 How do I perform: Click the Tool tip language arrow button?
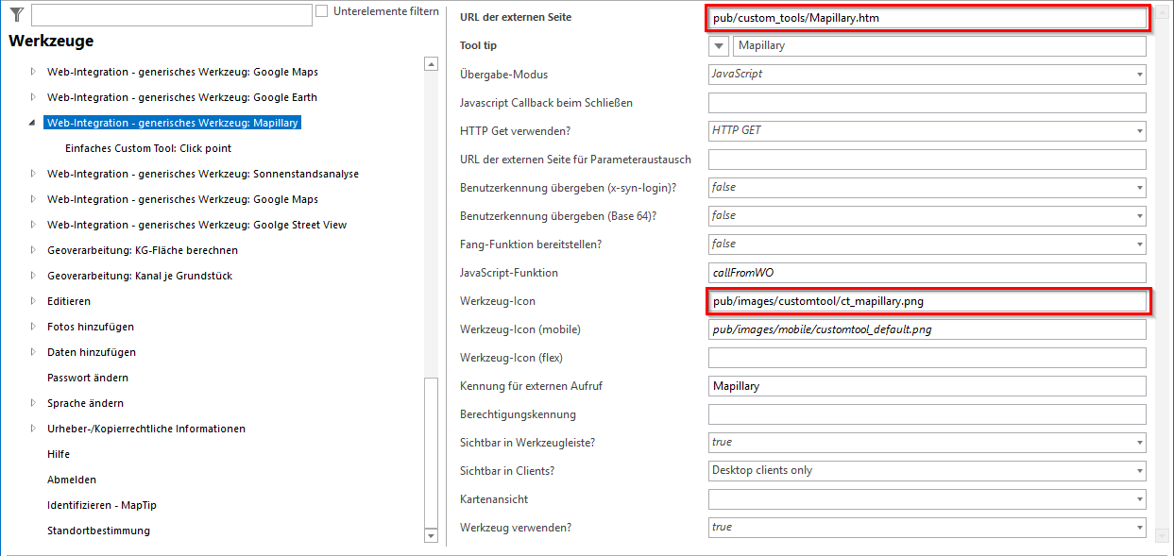tap(719, 46)
